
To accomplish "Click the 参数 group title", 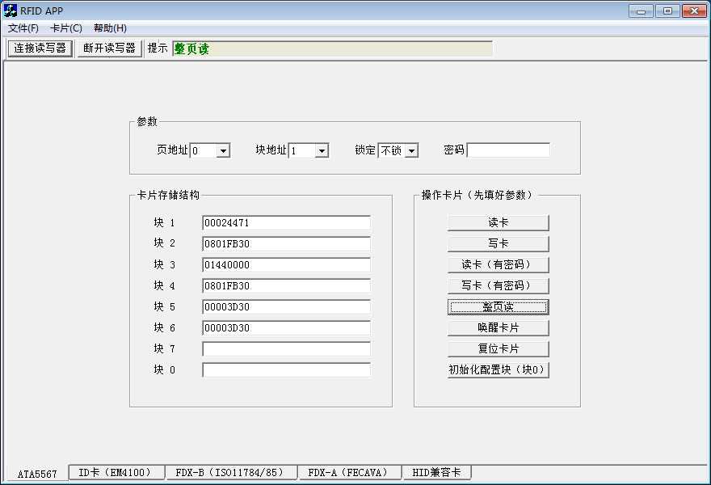I will tap(147, 121).
